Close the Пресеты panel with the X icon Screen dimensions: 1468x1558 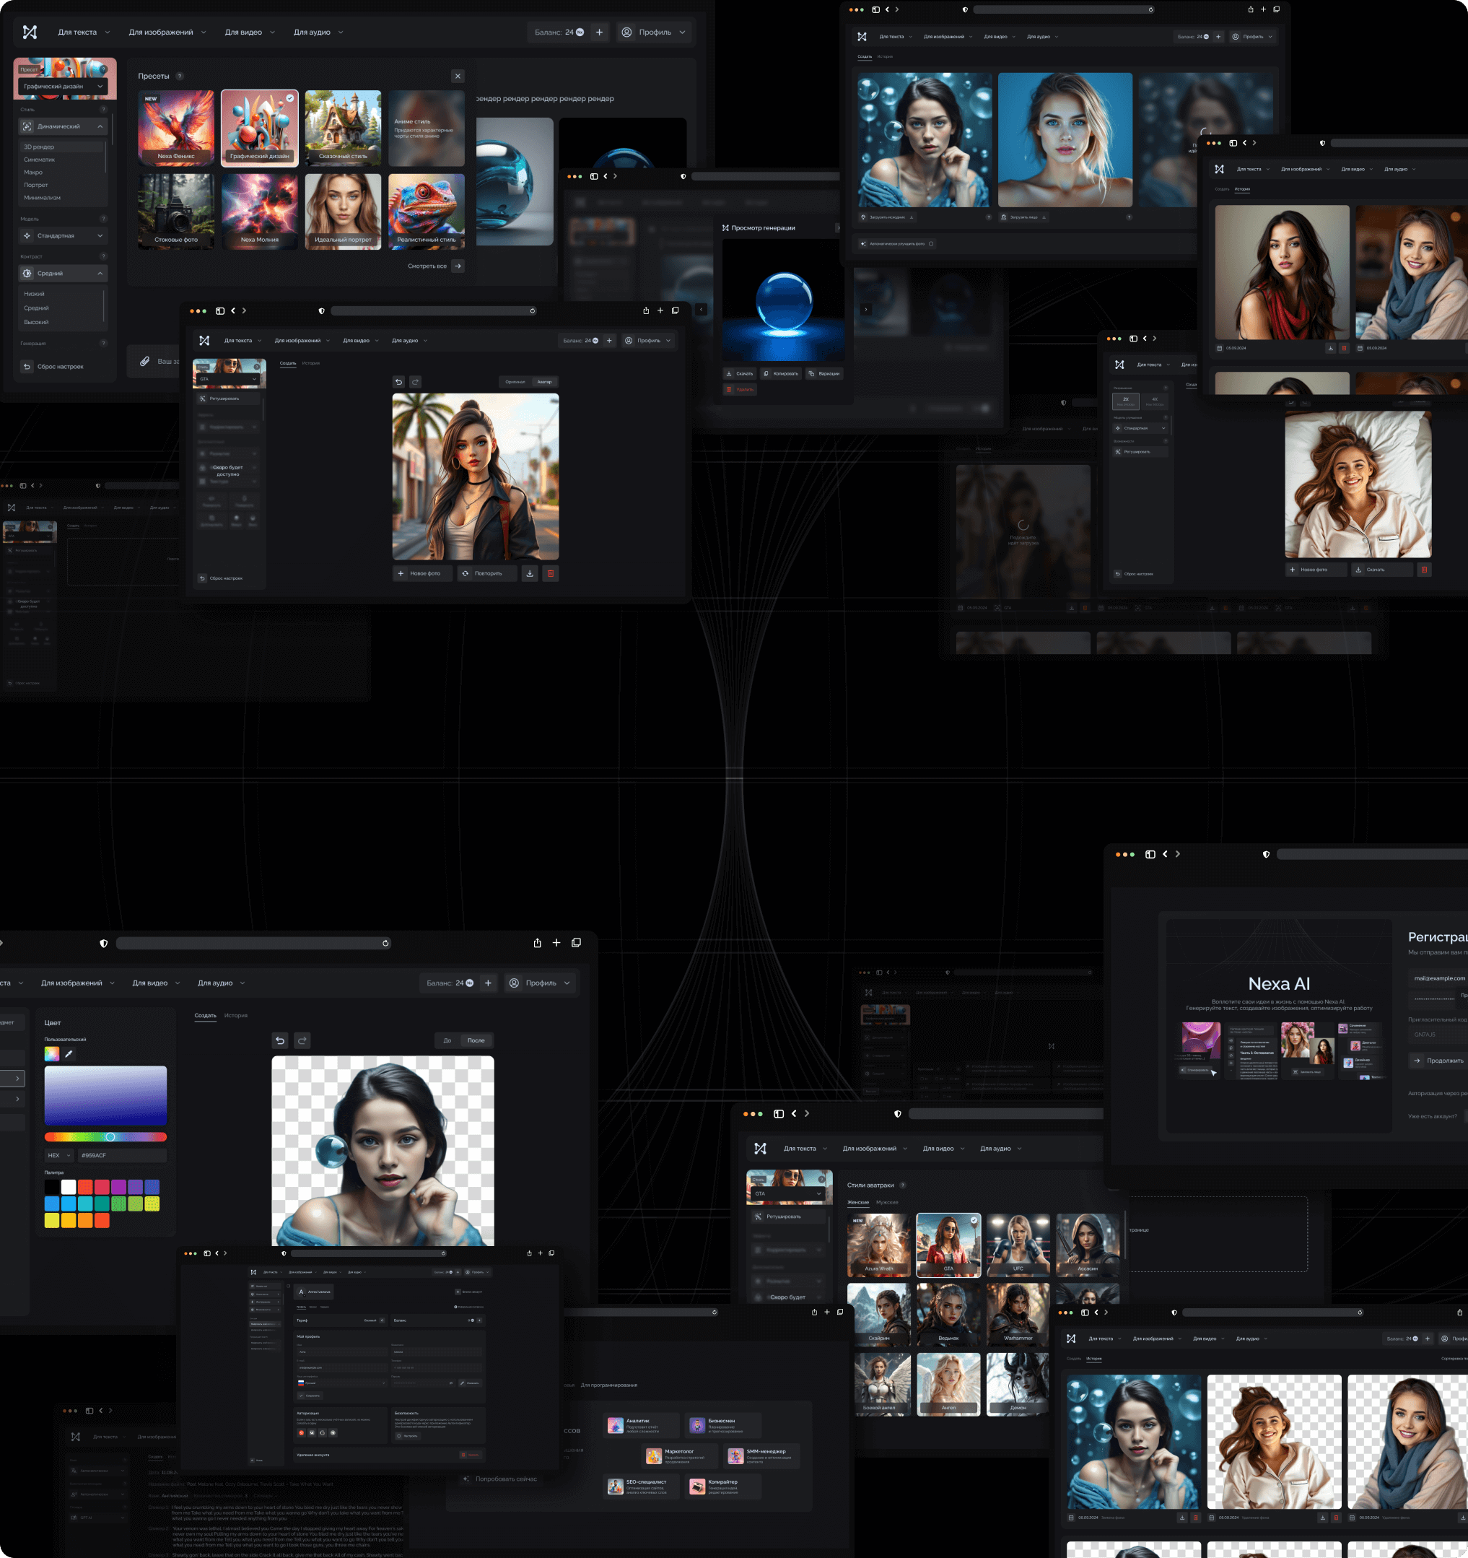(458, 76)
